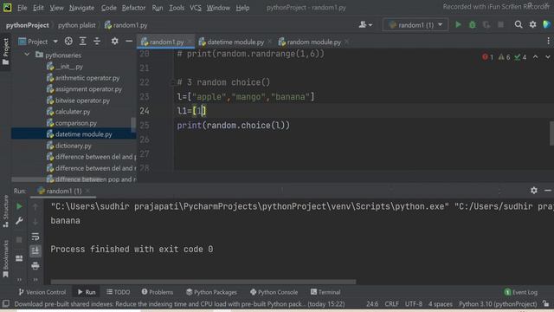Change indent setting 4 spaces
This screenshot has width=554, height=312.
[x=441, y=304]
